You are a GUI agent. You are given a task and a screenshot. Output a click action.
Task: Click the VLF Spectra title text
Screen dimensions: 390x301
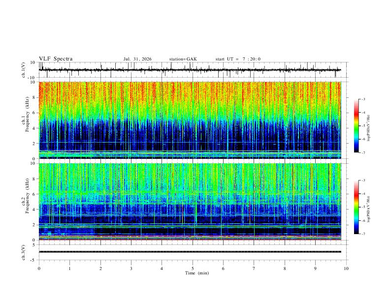click(56, 59)
